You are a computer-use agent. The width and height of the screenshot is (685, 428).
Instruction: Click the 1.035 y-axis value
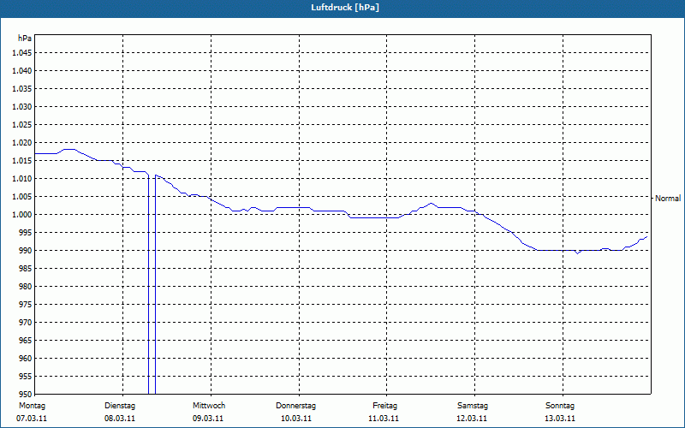[x=22, y=89]
